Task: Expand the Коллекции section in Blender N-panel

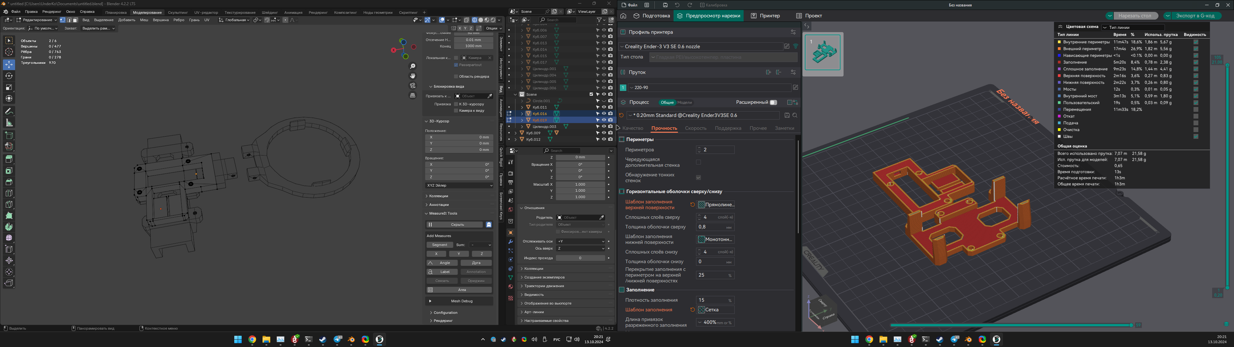Action: point(438,196)
